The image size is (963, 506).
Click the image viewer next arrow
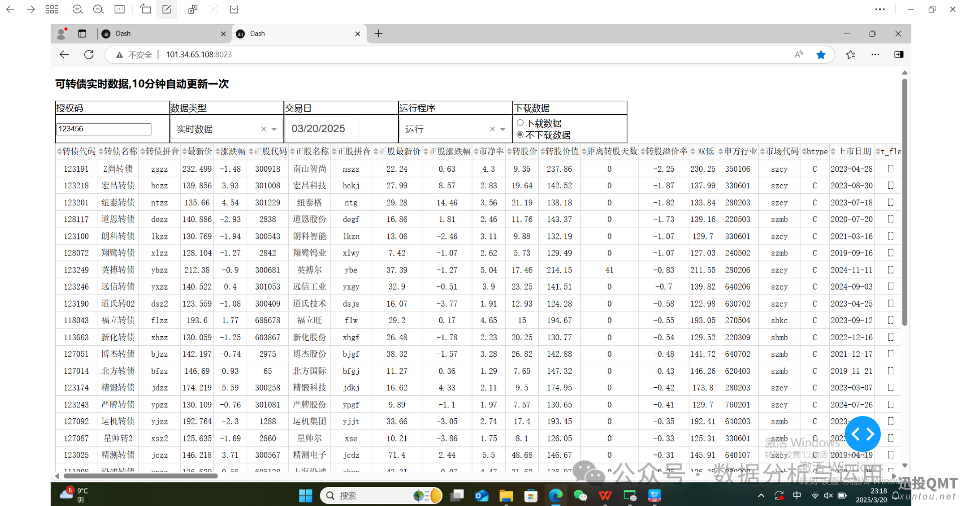31,9
